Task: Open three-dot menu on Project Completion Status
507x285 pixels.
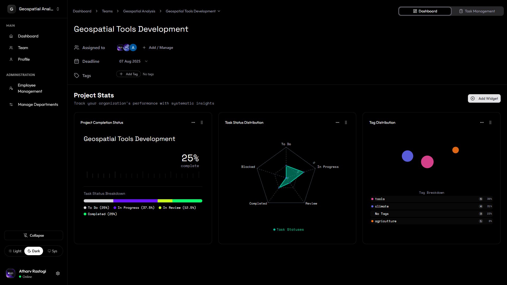Action: click(x=193, y=122)
